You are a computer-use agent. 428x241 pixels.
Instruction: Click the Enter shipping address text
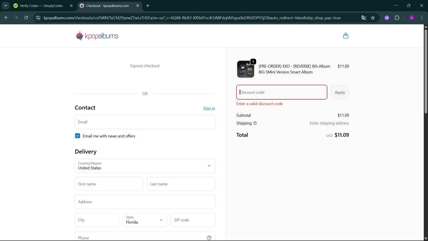(329, 123)
